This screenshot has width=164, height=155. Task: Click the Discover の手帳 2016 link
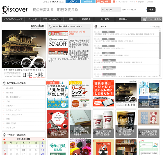point(77,33)
